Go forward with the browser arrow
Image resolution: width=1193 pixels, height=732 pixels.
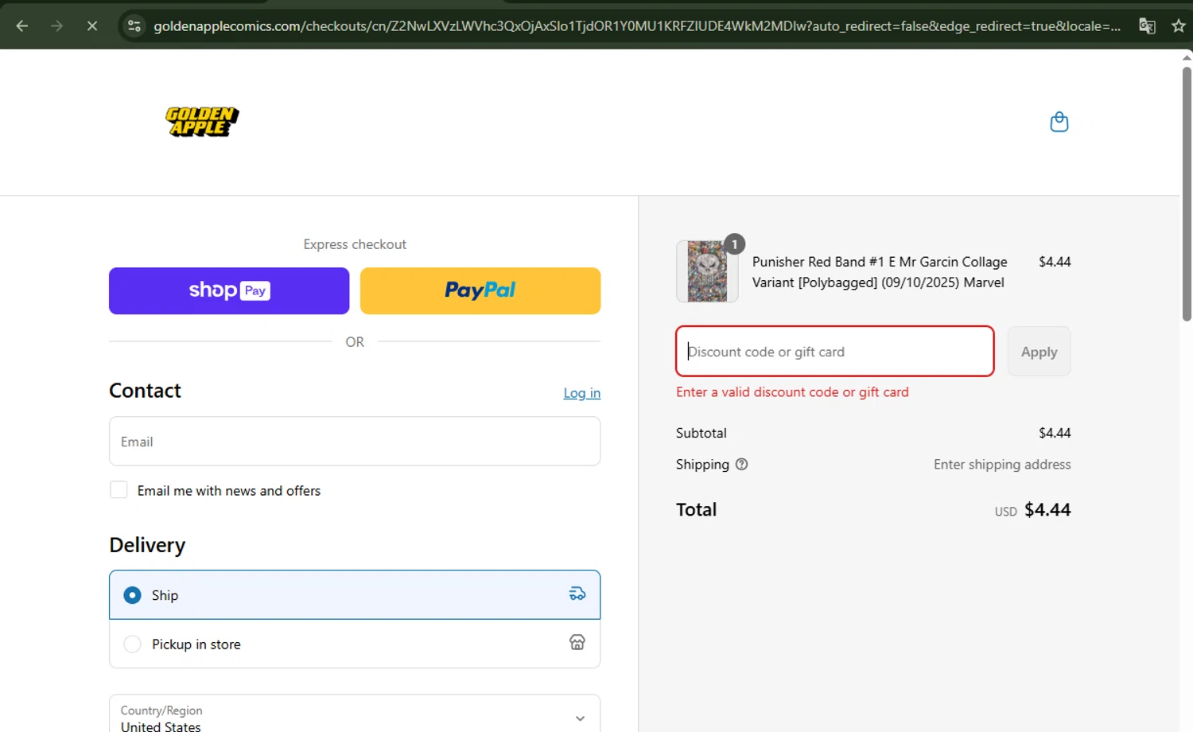pos(56,26)
